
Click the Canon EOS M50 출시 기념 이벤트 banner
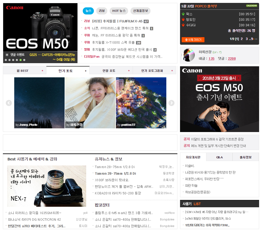220,99
